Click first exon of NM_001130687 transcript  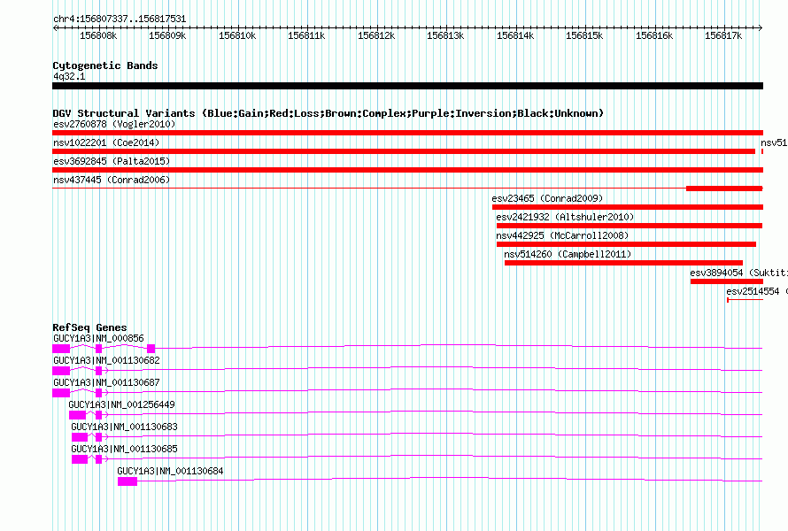pos(61,393)
